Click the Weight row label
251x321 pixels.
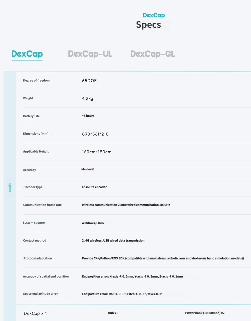(x=28, y=98)
